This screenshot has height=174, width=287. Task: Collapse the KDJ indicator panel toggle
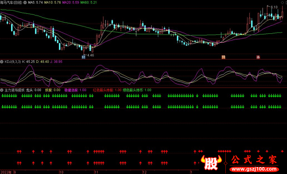[2, 62]
